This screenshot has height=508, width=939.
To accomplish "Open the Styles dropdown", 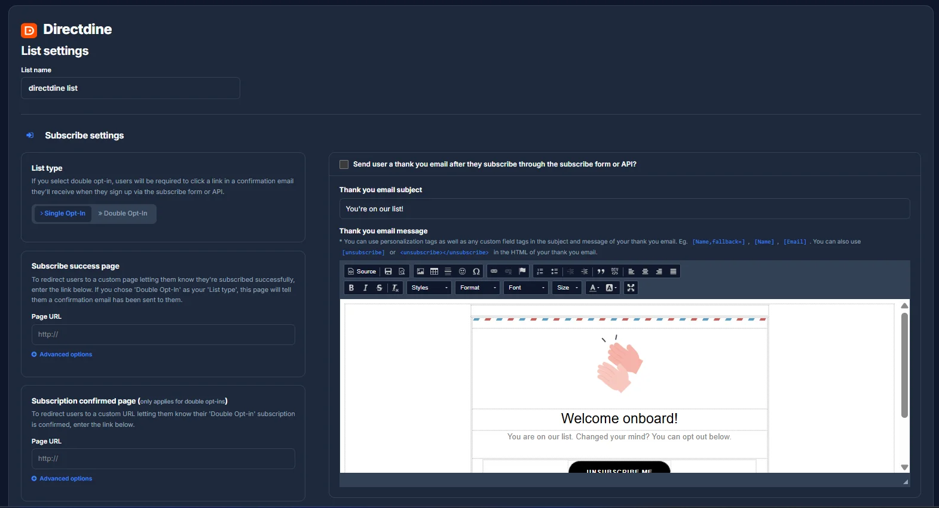I will coord(429,288).
